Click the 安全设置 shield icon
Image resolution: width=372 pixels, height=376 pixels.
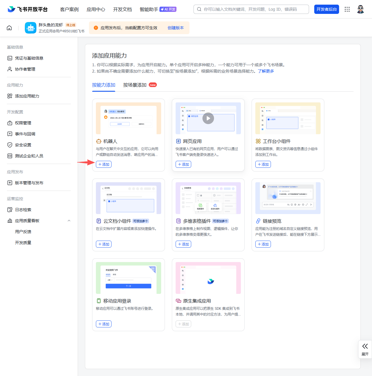pyautogui.click(x=10, y=145)
